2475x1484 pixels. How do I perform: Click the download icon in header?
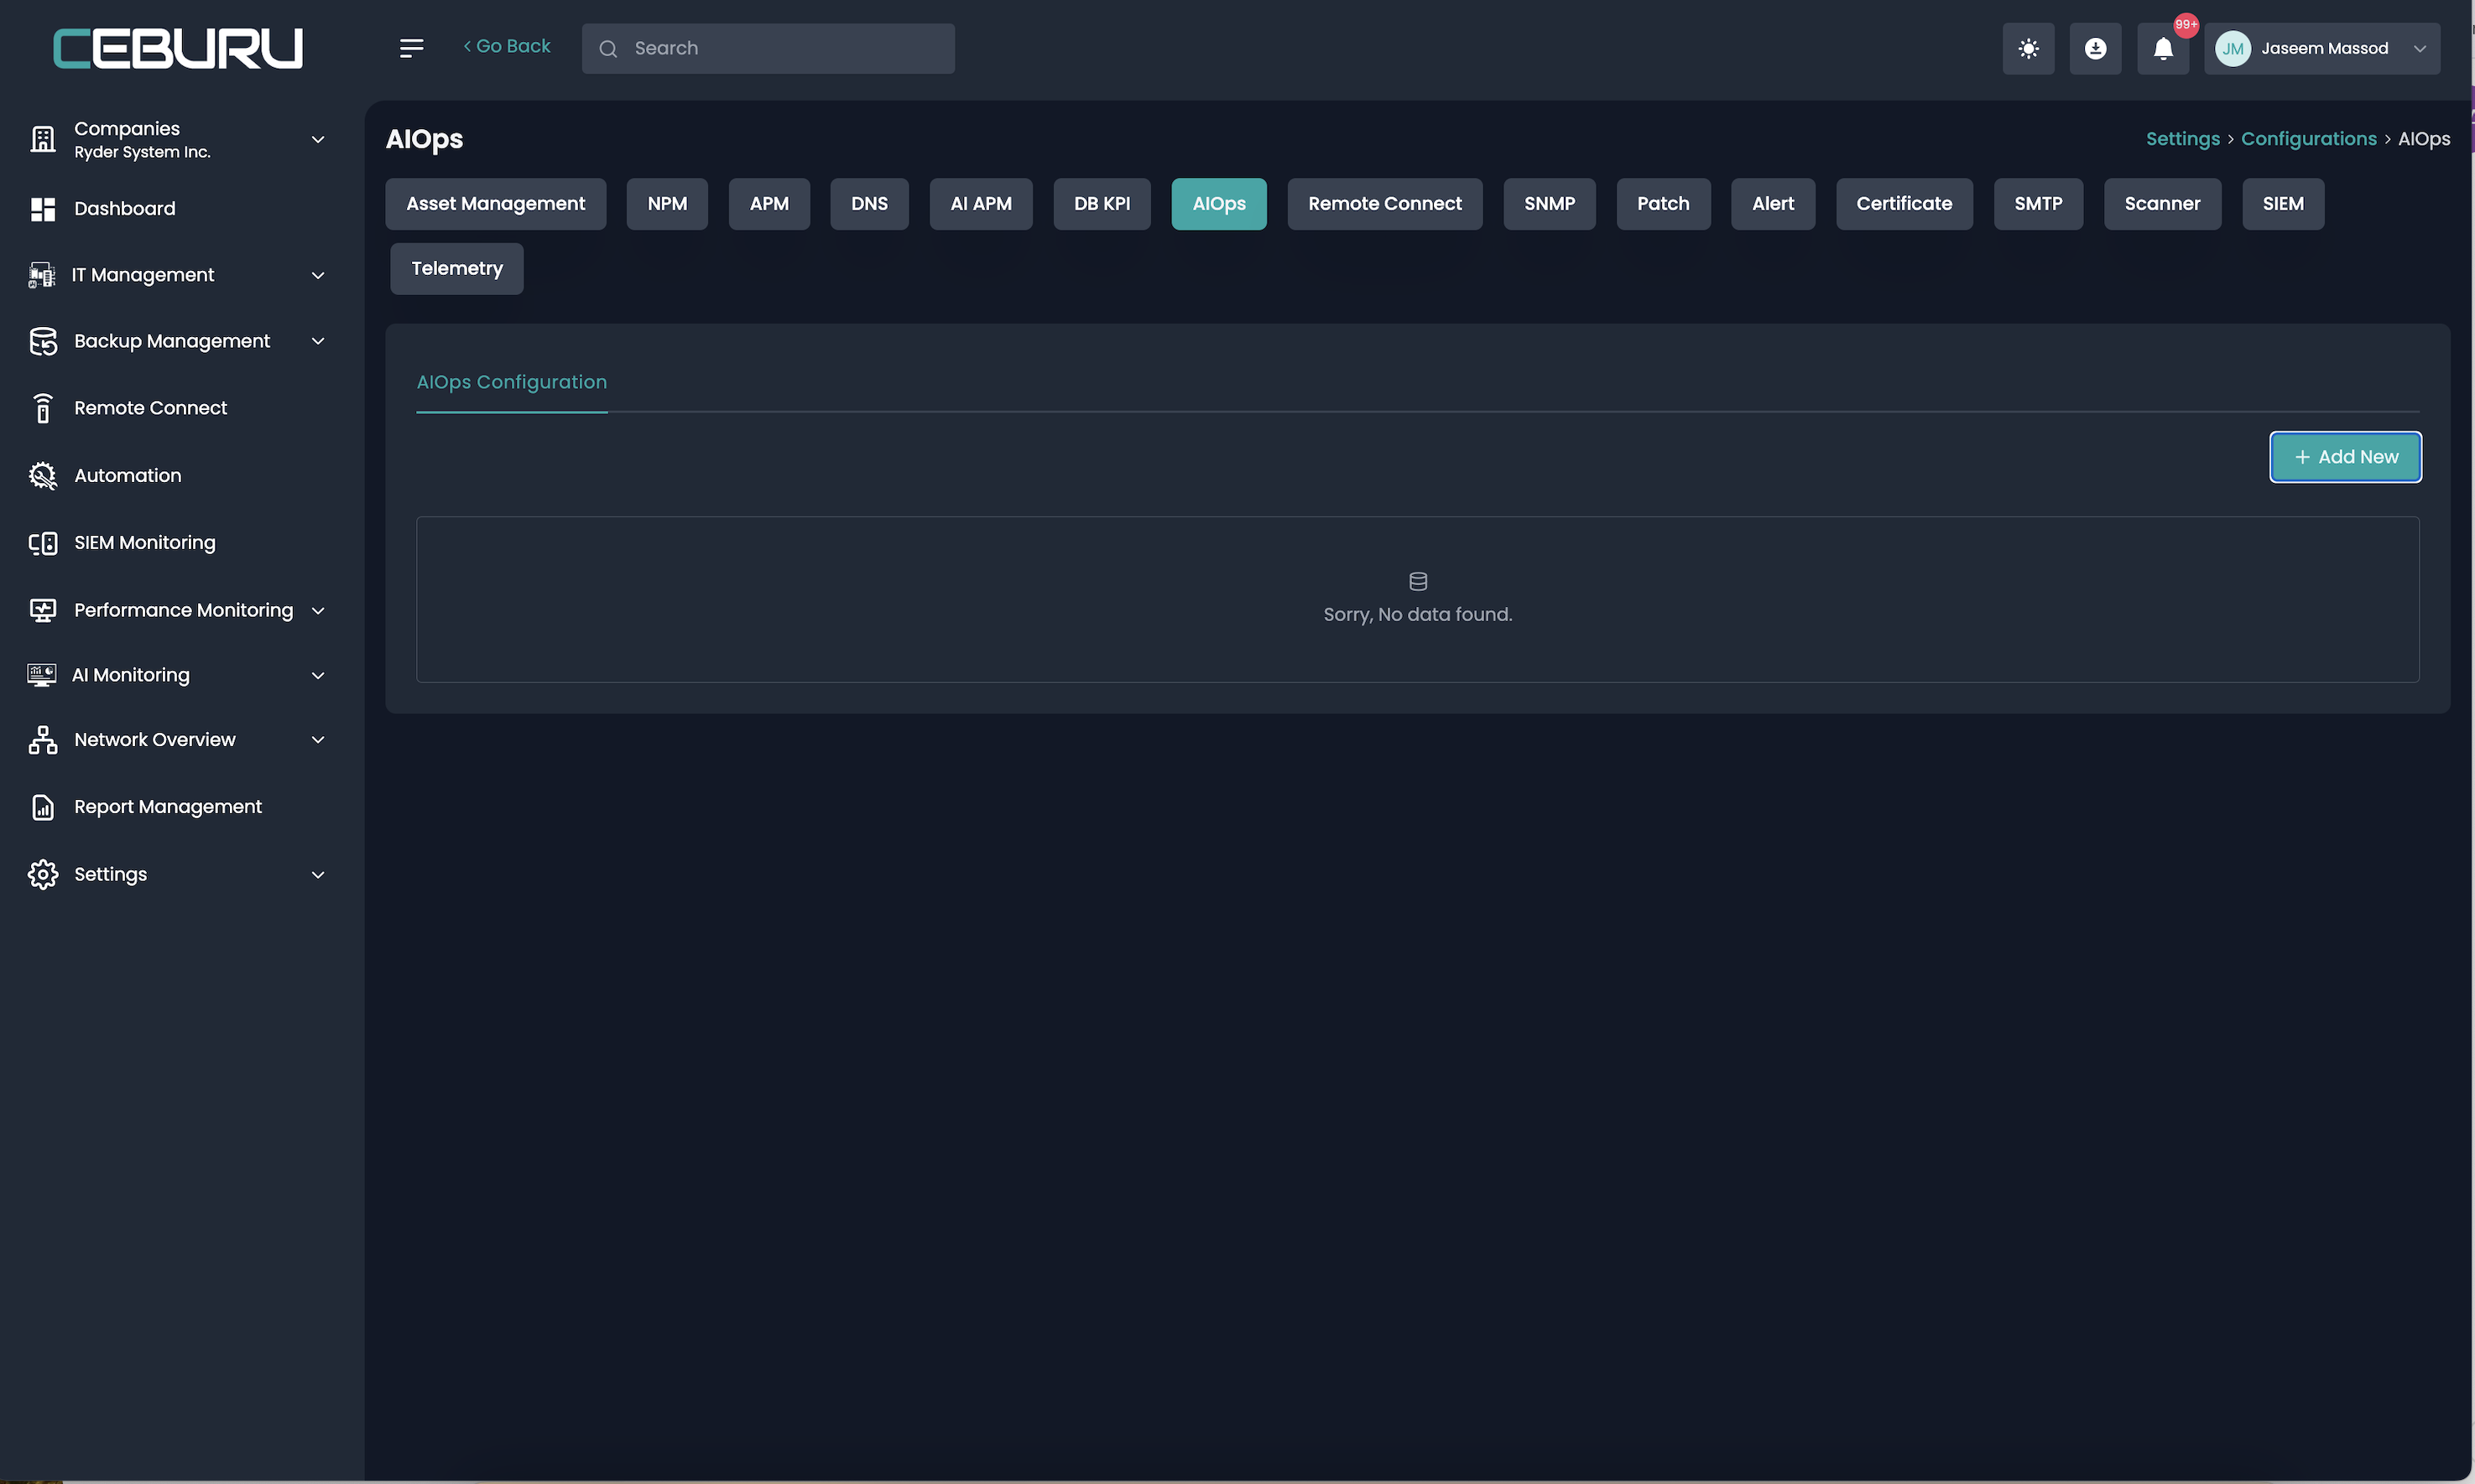[x=2095, y=48]
